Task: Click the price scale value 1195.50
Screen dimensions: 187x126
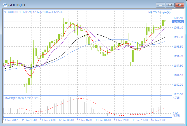Action: [x=178, y=47]
